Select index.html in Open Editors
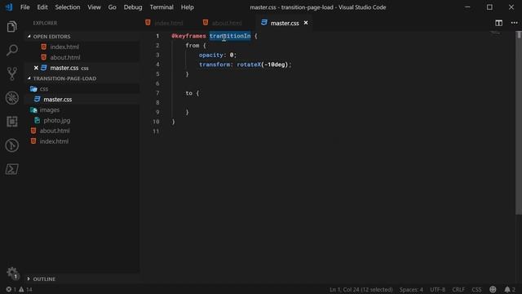 click(x=64, y=47)
